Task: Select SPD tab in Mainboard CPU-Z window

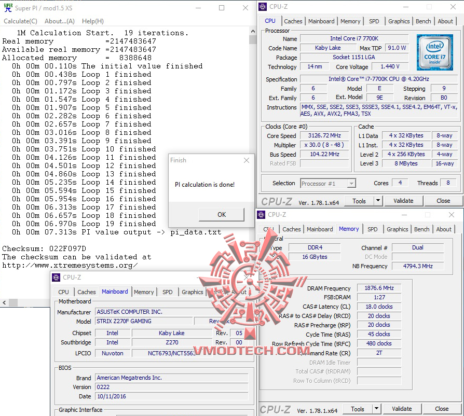Action: click(167, 292)
